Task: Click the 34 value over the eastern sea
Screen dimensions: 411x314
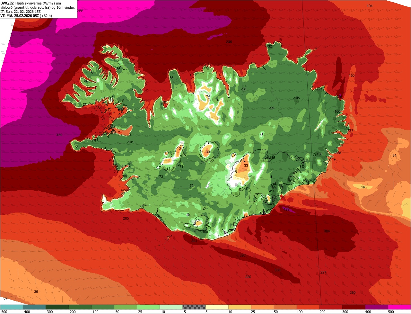Action: coord(394,155)
